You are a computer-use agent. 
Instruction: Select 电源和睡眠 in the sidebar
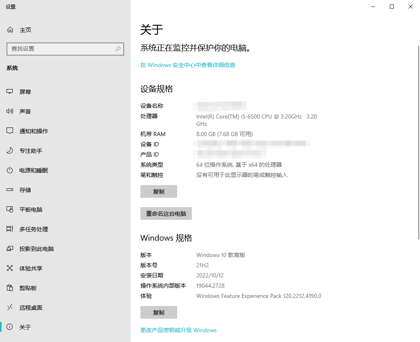(65, 170)
